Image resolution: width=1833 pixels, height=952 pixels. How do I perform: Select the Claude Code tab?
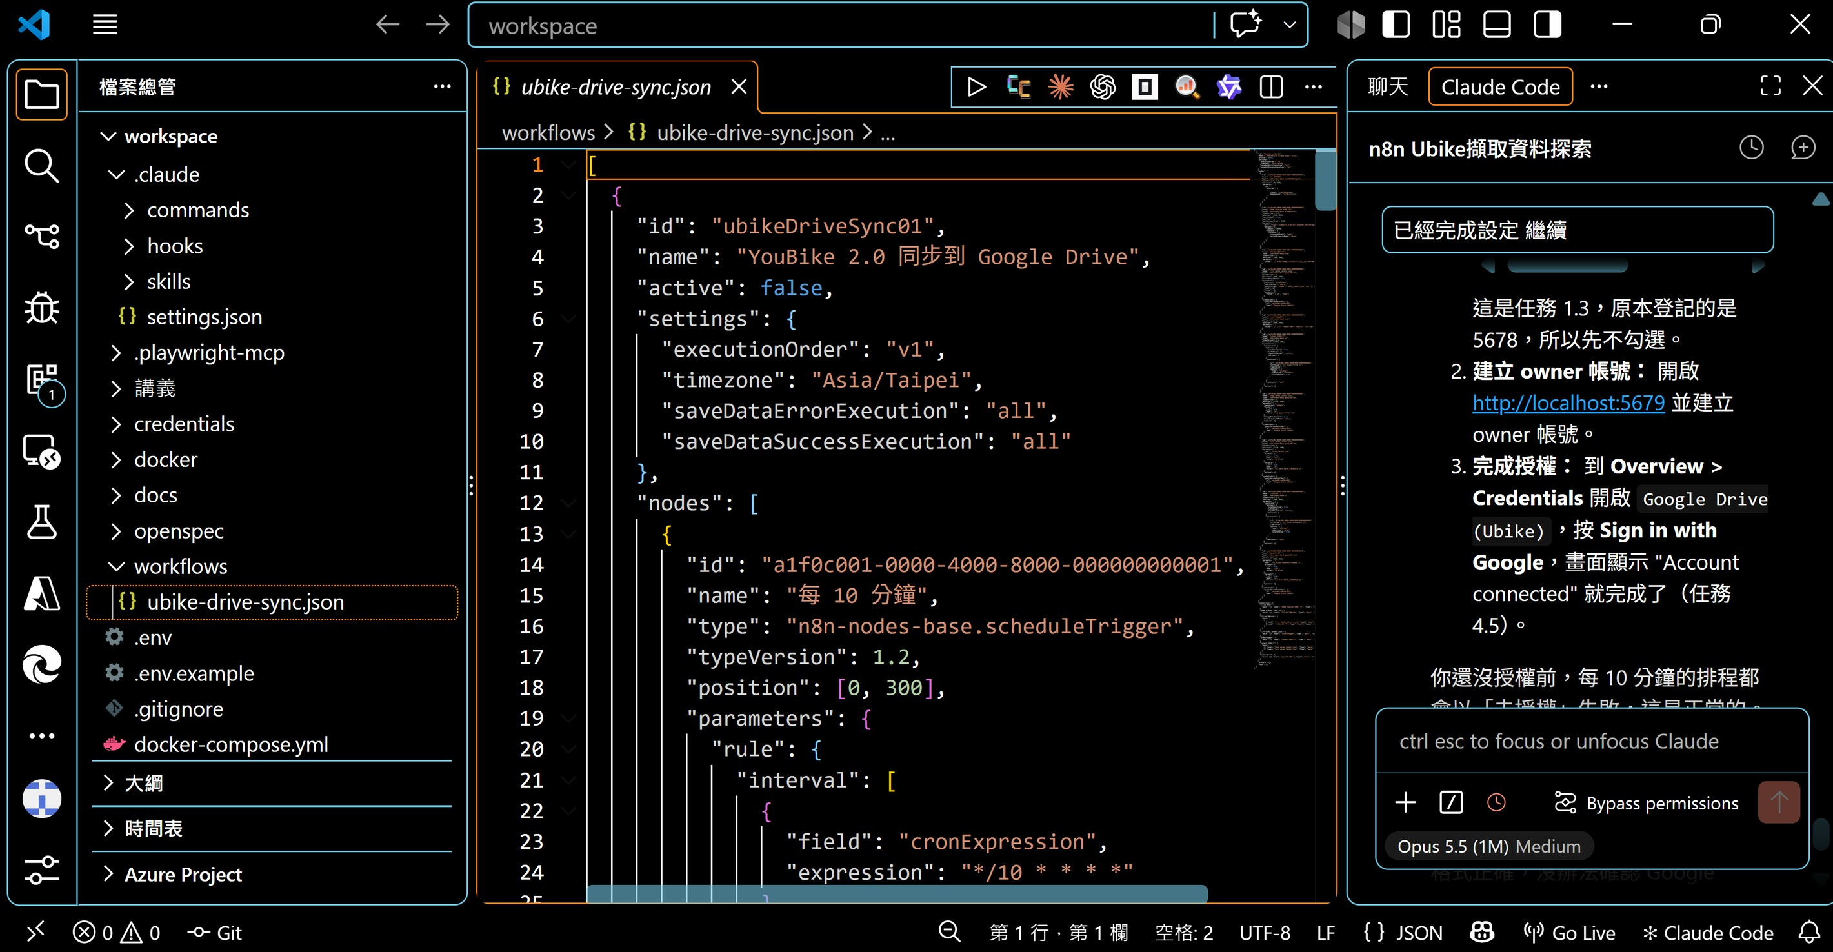tap(1500, 87)
